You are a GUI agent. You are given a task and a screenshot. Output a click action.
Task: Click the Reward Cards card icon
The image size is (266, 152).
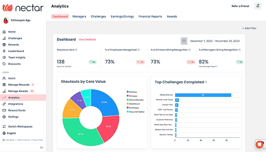[x=4, y=111]
